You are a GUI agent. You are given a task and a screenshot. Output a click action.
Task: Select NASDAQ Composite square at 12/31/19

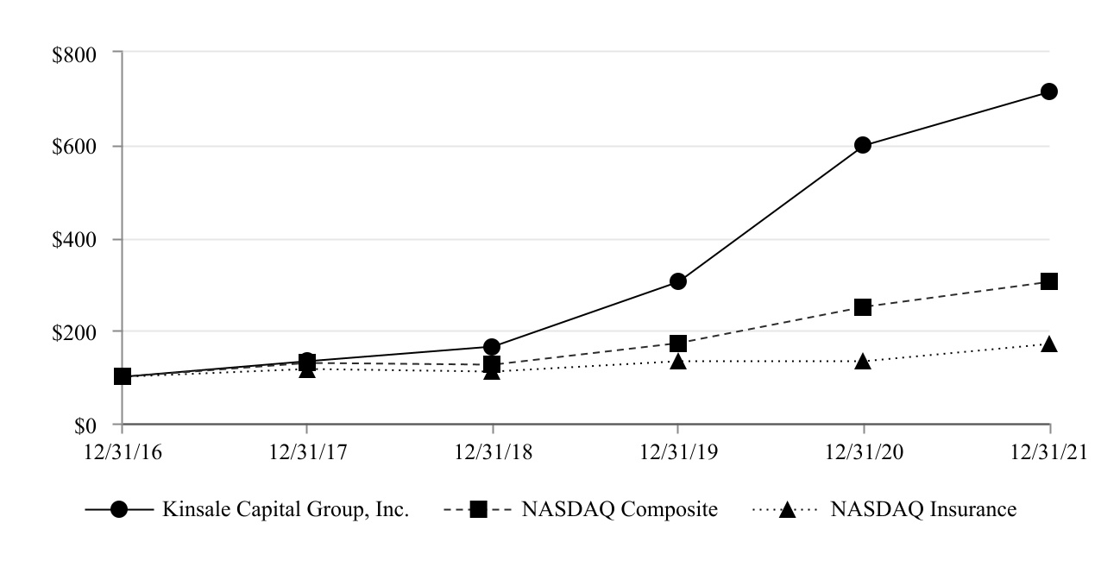677,344
